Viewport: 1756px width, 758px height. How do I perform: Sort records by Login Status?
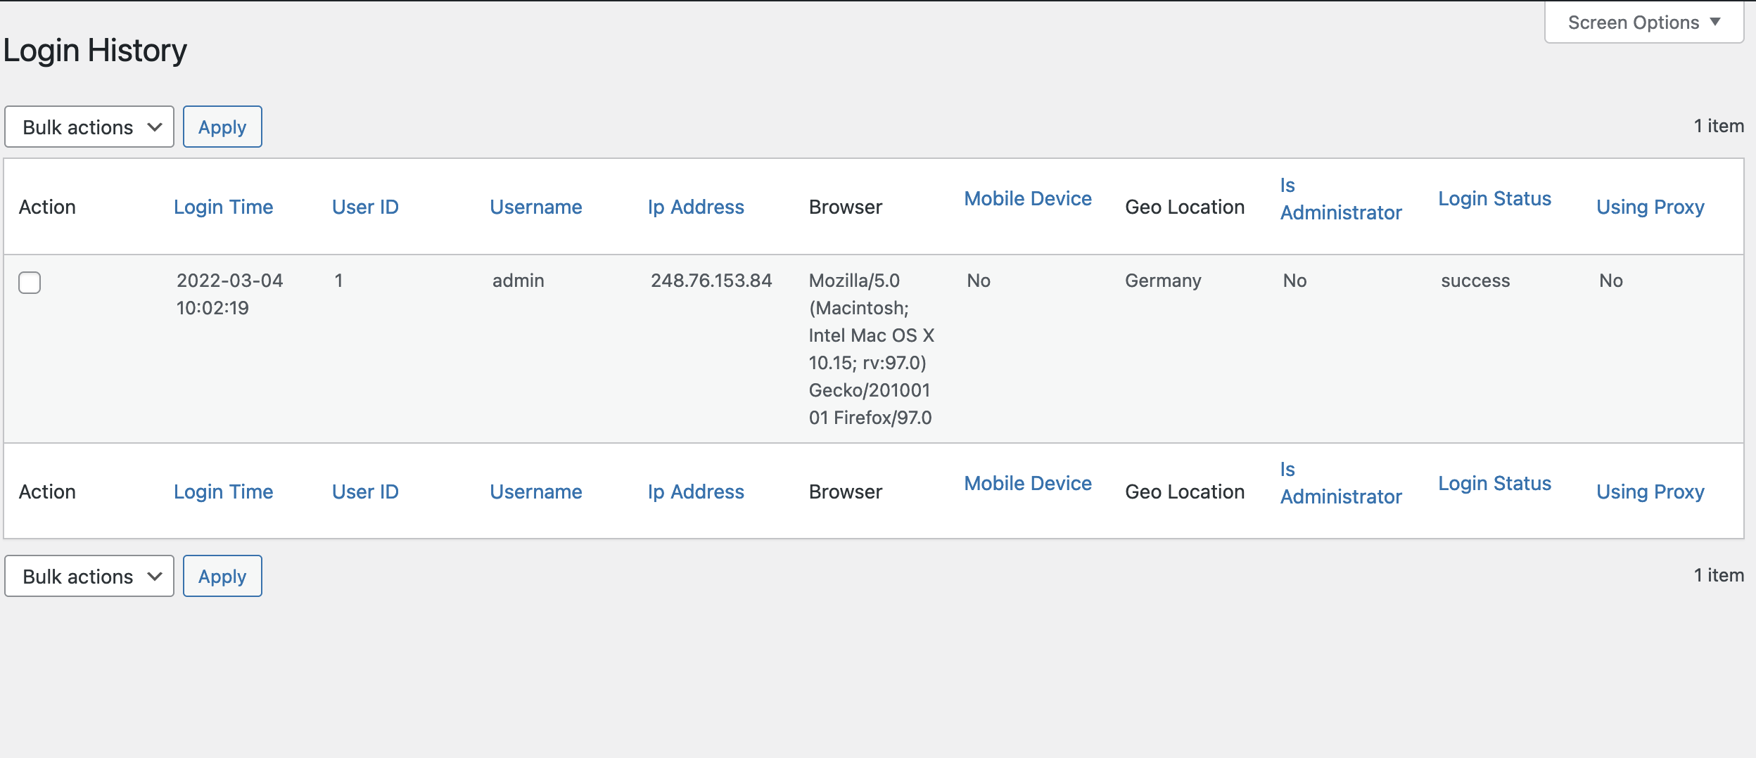(x=1495, y=198)
